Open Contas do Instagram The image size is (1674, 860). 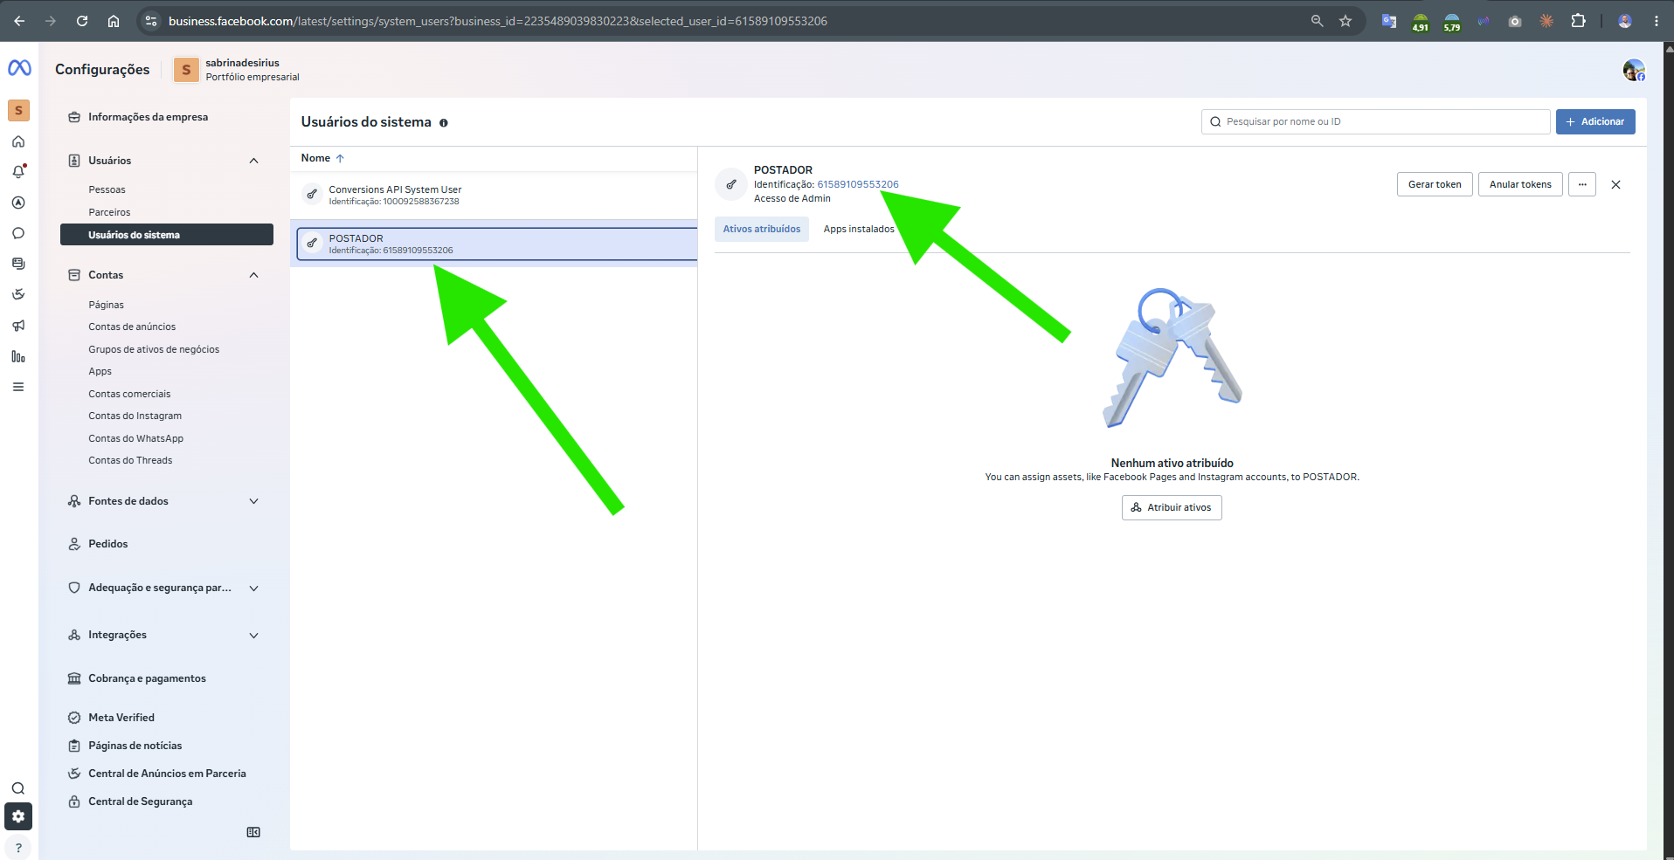click(135, 416)
